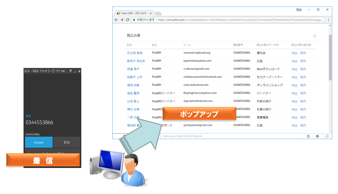Click the browser vertical scrollbar thumb
The height and width of the screenshot is (194, 338).
(330, 57)
